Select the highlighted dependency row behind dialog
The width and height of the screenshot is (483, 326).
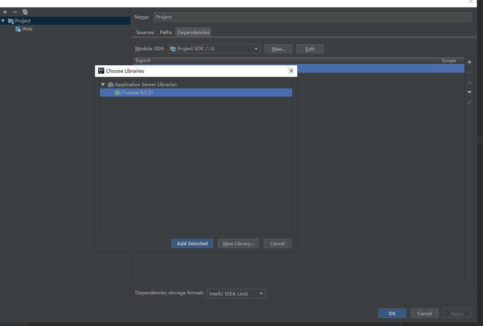[x=381, y=69]
